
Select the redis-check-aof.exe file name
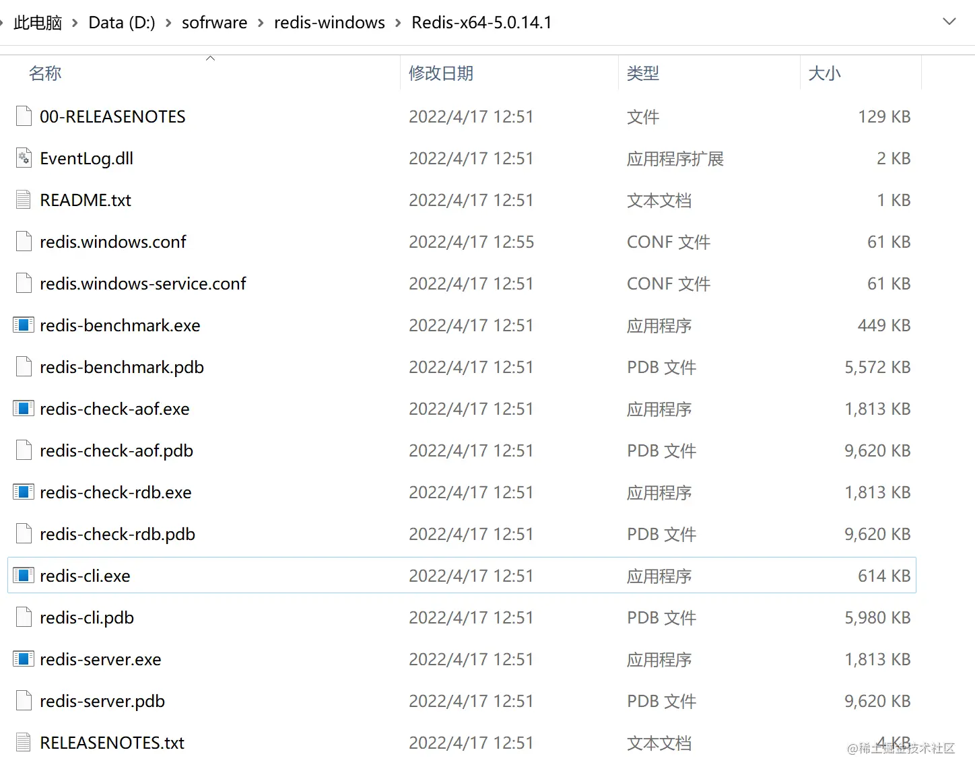click(114, 409)
